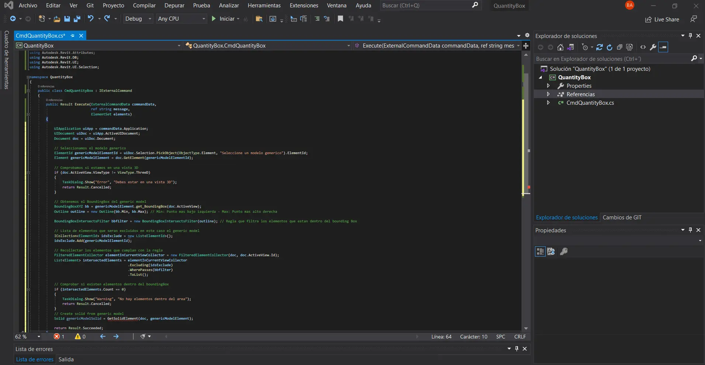The height and width of the screenshot is (365, 705).
Task: Switch to Cambios de GIT tab
Action: coord(622,218)
